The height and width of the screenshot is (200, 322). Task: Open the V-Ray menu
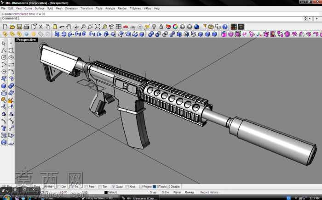pos(148,8)
